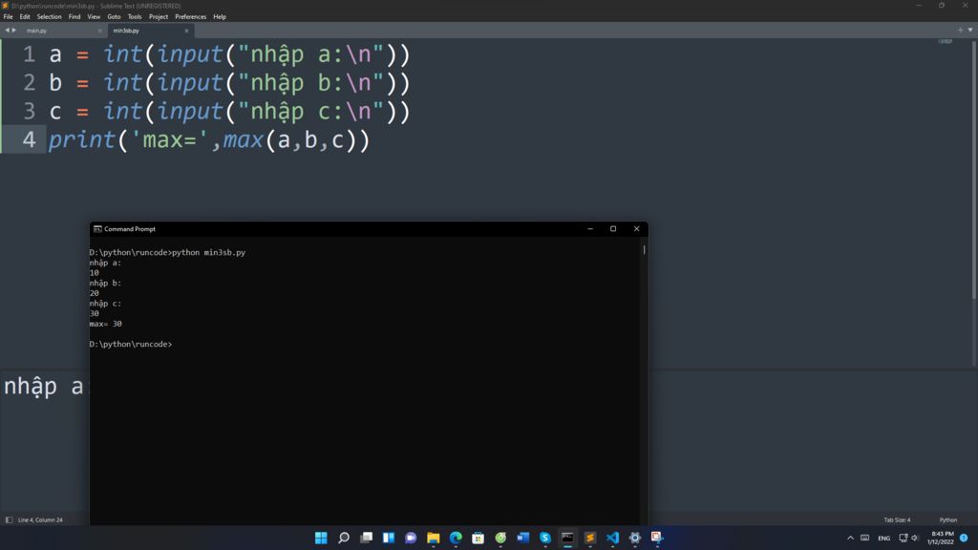This screenshot has height=550, width=978.
Task: Open network status tray icon
Action: point(904,538)
